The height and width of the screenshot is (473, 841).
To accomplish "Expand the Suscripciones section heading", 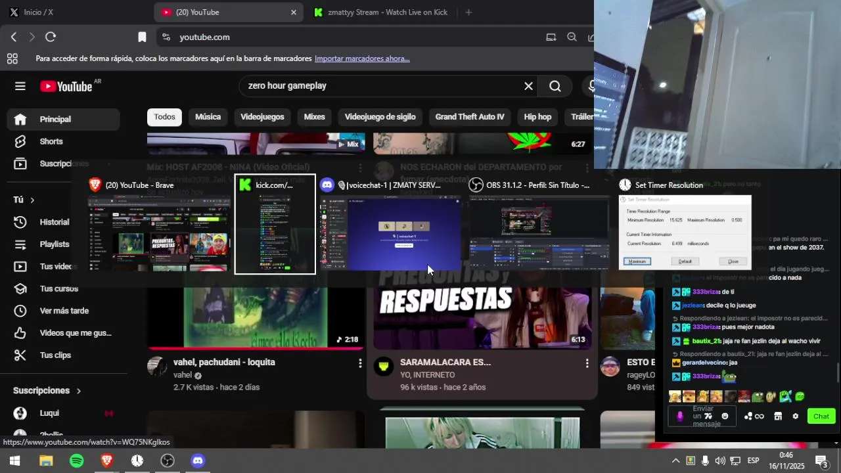I will pyautogui.click(x=47, y=390).
